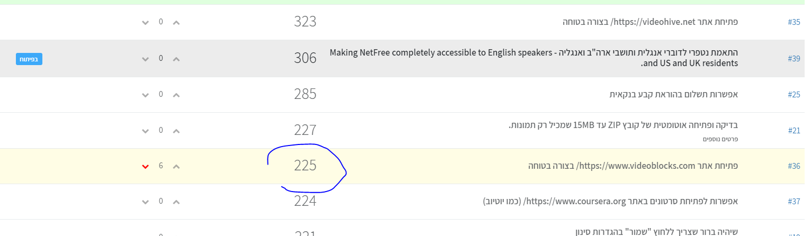Upvote the bank standing order request #25
Image resolution: width=811 pixels, height=236 pixels.
(x=176, y=95)
